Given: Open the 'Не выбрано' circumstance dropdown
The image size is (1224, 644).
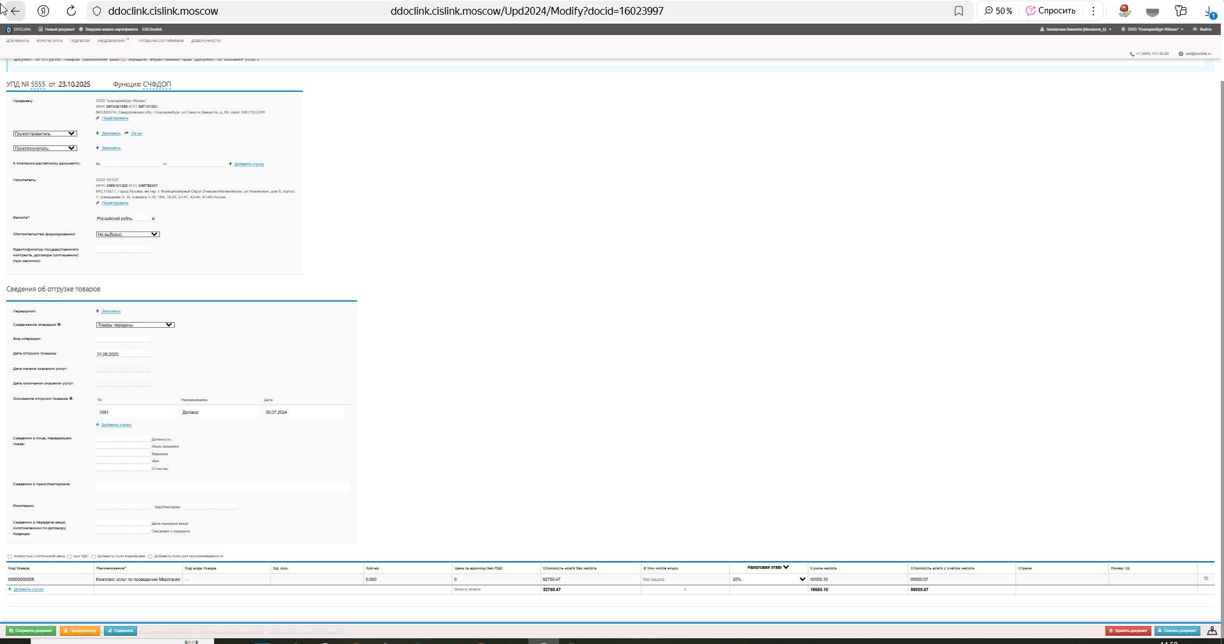Looking at the screenshot, I should (127, 234).
